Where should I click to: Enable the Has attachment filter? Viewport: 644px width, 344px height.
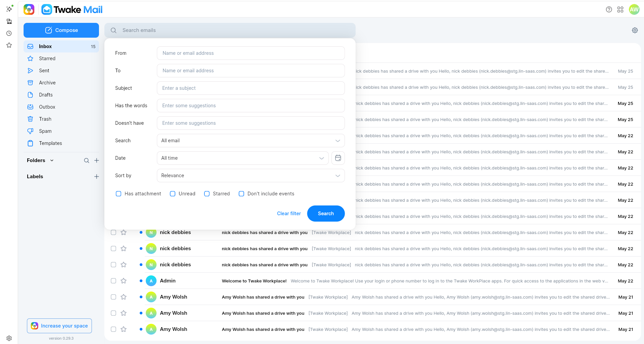118,194
